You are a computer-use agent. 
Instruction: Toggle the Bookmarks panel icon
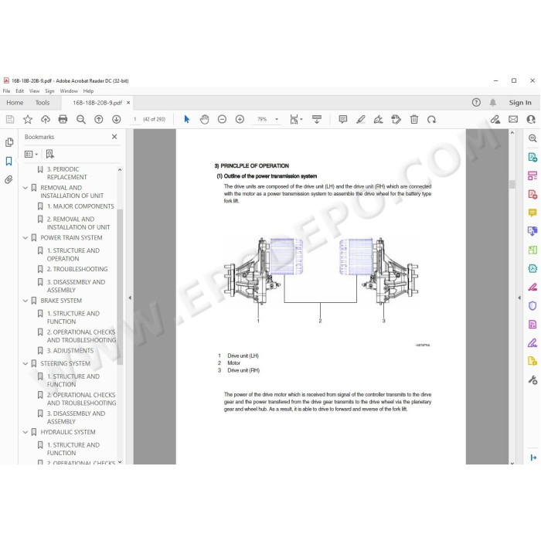[9, 161]
